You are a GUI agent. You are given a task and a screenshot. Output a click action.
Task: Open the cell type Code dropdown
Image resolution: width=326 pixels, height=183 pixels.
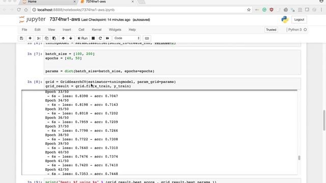(127, 38)
